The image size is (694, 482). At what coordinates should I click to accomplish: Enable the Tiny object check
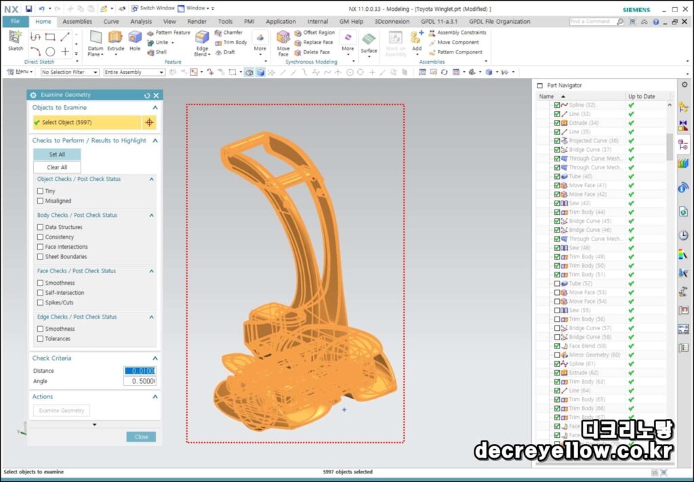[x=40, y=191]
